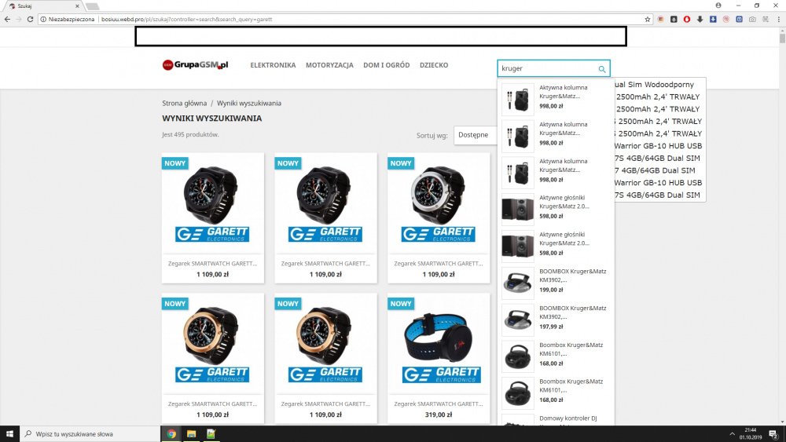786x442 pixels.
Task: Click taskbar clock showing 21:44
Action: tap(751, 434)
